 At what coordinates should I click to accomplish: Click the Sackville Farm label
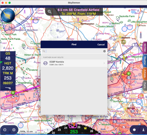pos(127,16)
